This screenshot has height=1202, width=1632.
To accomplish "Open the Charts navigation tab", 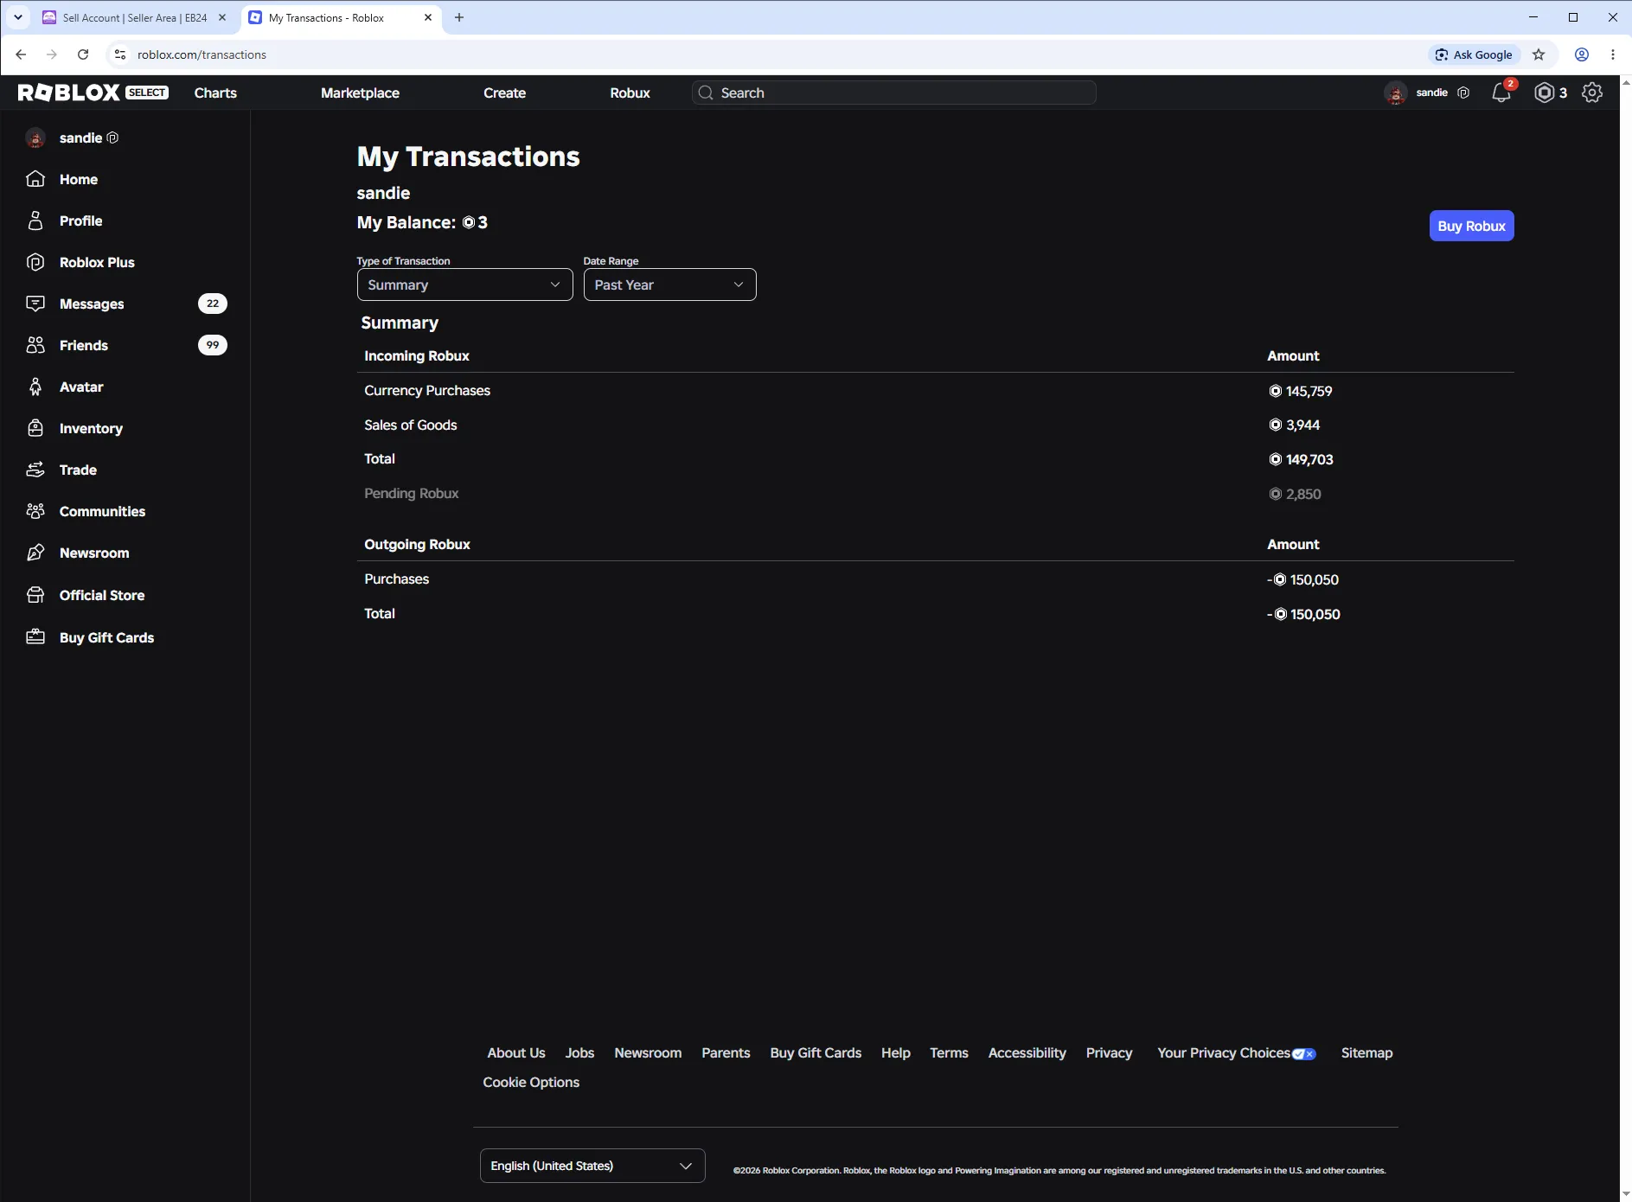I will click(x=215, y=93).
